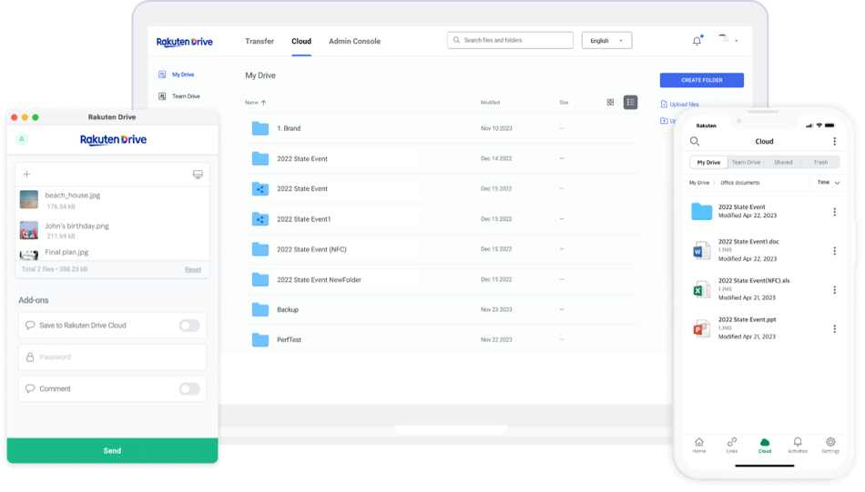865x492 pixels.
Task: Open the English language dropdown
Action: point(606,41)
